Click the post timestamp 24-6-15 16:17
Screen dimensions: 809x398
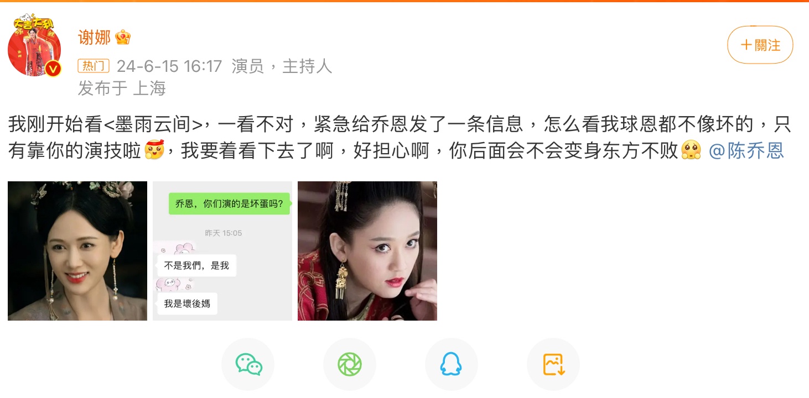tap(169, 66)
